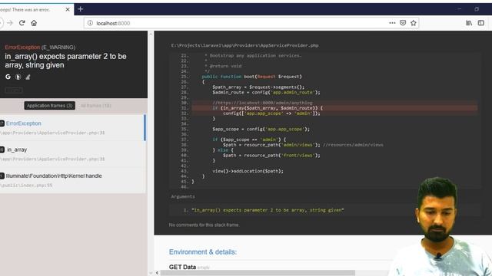This screenshot has height=276, width=492.
Task: Open the page actions three-dot menu
Action: [392, 23]
